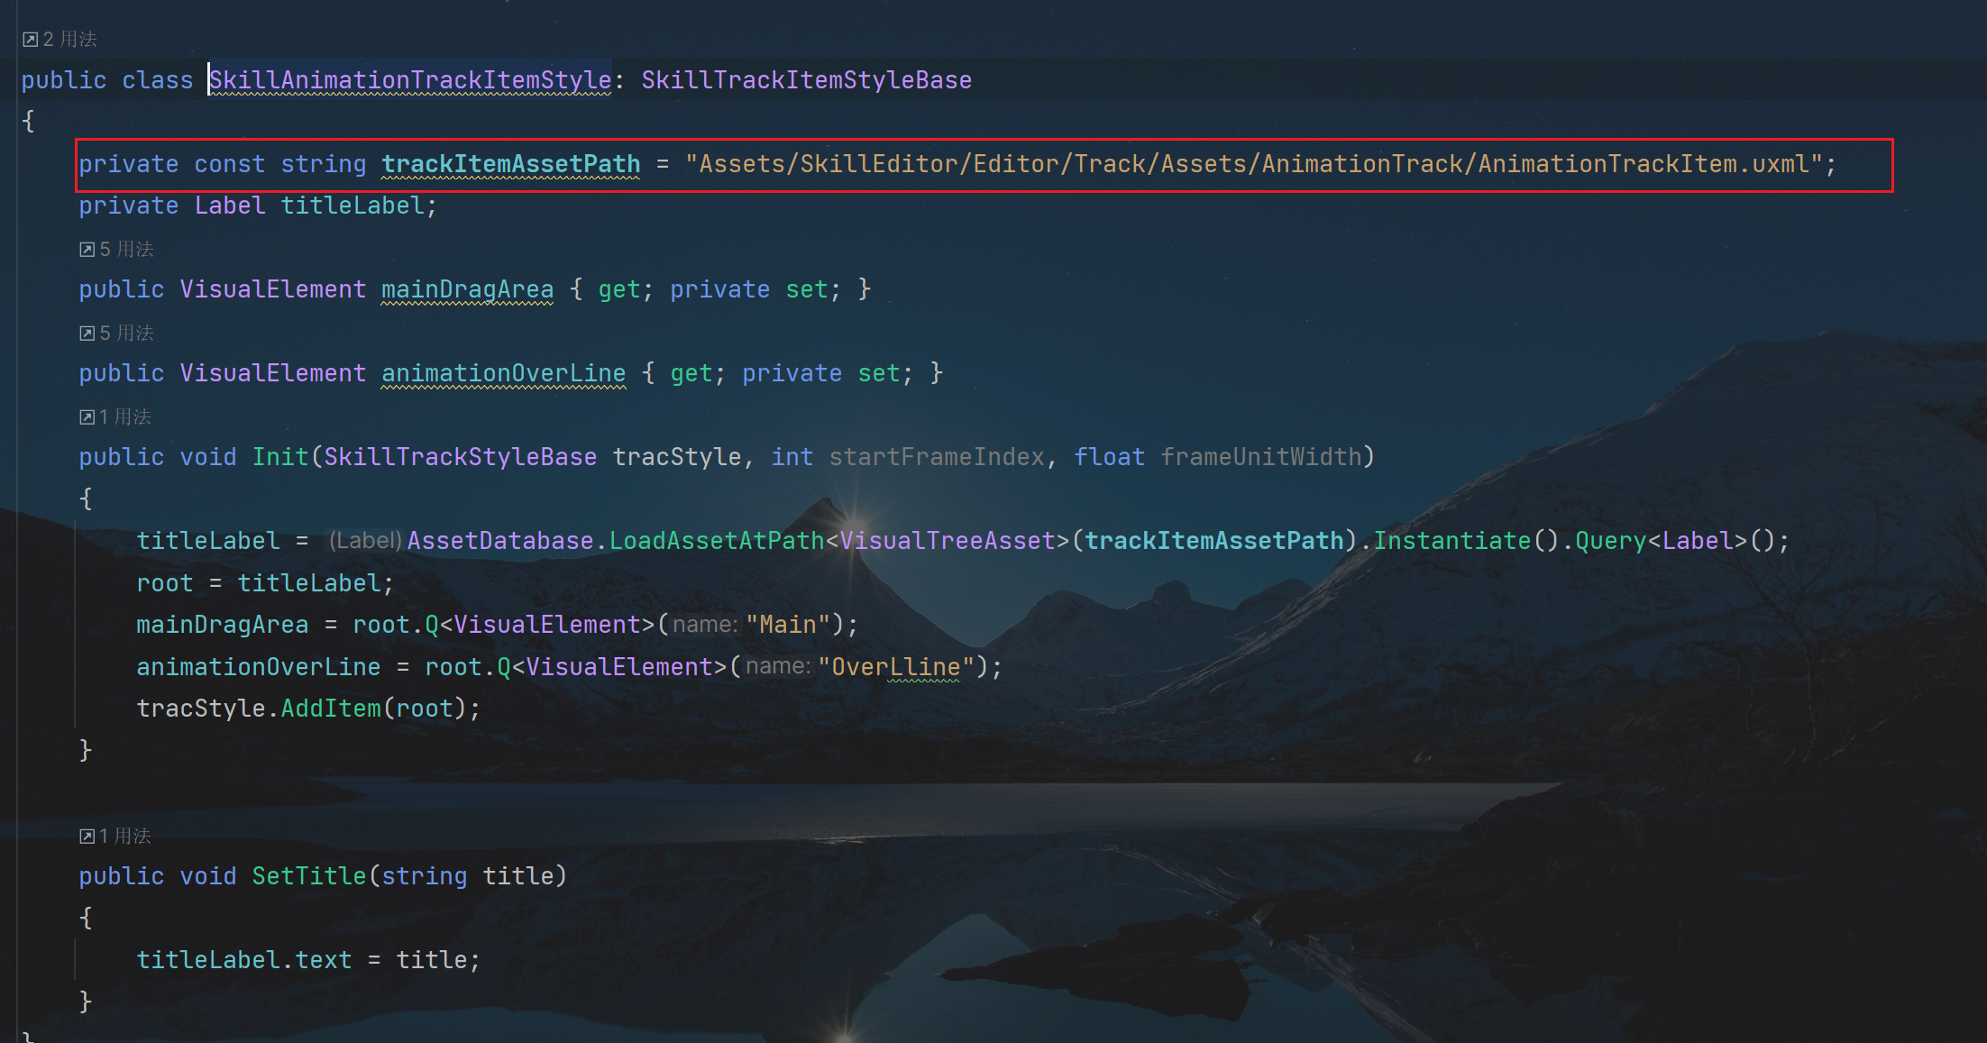Click the usages icon above mainDragArea property
The width and height of the screenshot is (1987, 1043).
click(87, 250)
